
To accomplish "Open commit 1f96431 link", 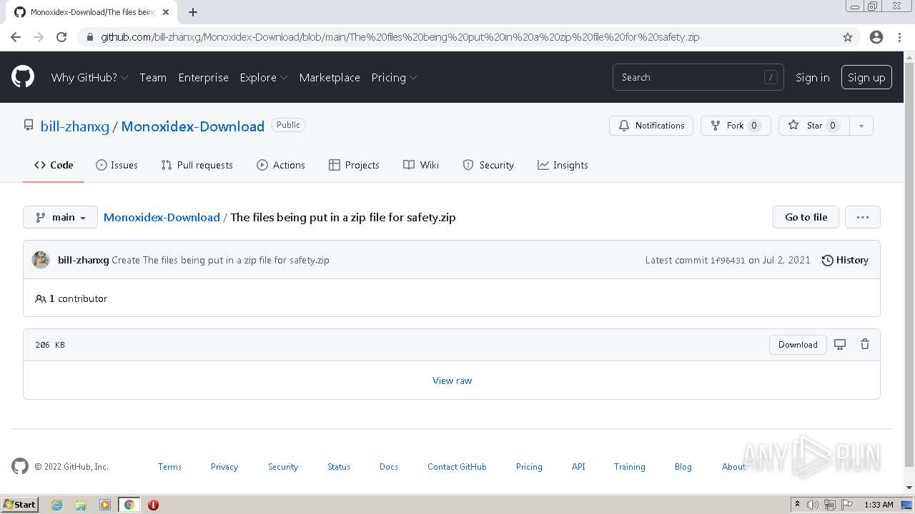I will pos(728,261).
